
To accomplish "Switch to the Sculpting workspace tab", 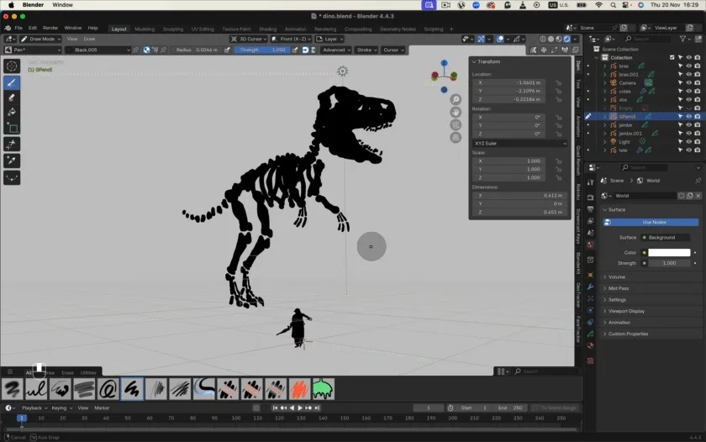I will [172, 29].
